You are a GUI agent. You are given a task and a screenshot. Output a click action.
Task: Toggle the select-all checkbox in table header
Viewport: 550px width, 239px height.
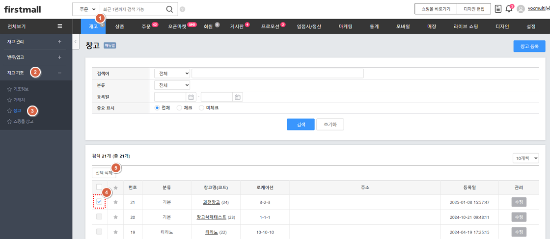pos(99,187)
